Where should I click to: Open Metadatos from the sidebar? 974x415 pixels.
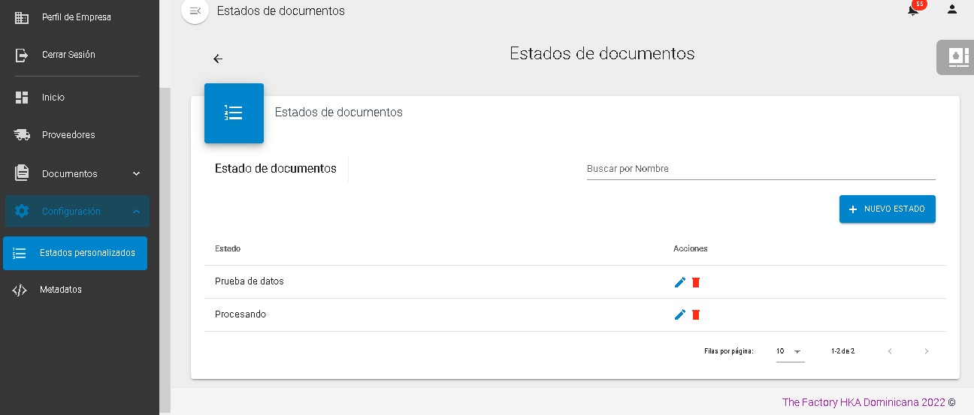point(60,290)
